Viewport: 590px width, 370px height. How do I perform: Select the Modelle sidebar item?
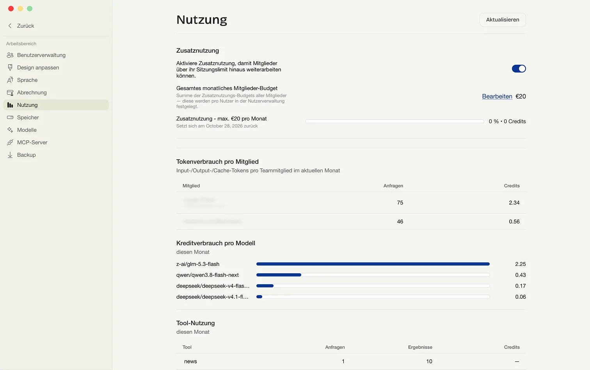pos(56,130)
